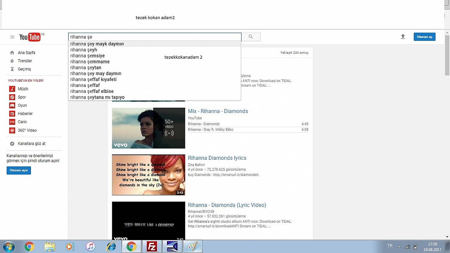The height and width of the screenshot is (253, 450).
Task: Open 'Rihanna Diamonds lyrics' title link
Action: pyautogui.click(x=217, y=158)
